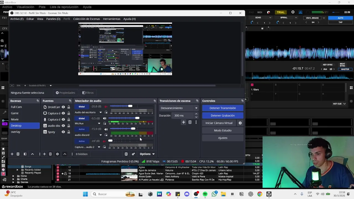
Task: Open the Herramientas menu in OBS
Action: (112, 19)
